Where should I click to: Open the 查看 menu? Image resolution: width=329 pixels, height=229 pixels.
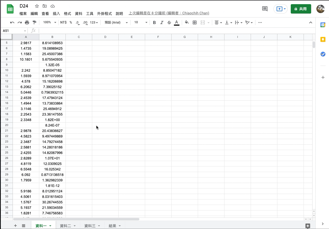point(45,13)
